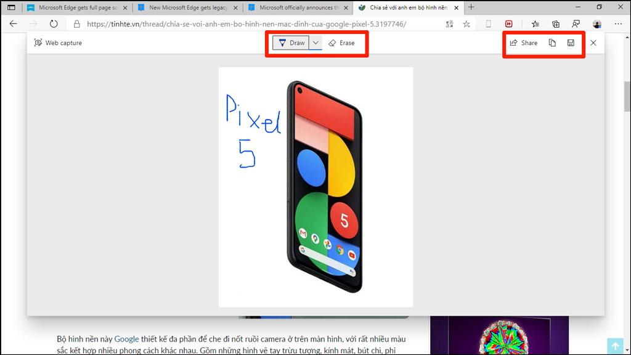Close the 'New Microsoft Edge gets legacy' tab

pos(235,7)
